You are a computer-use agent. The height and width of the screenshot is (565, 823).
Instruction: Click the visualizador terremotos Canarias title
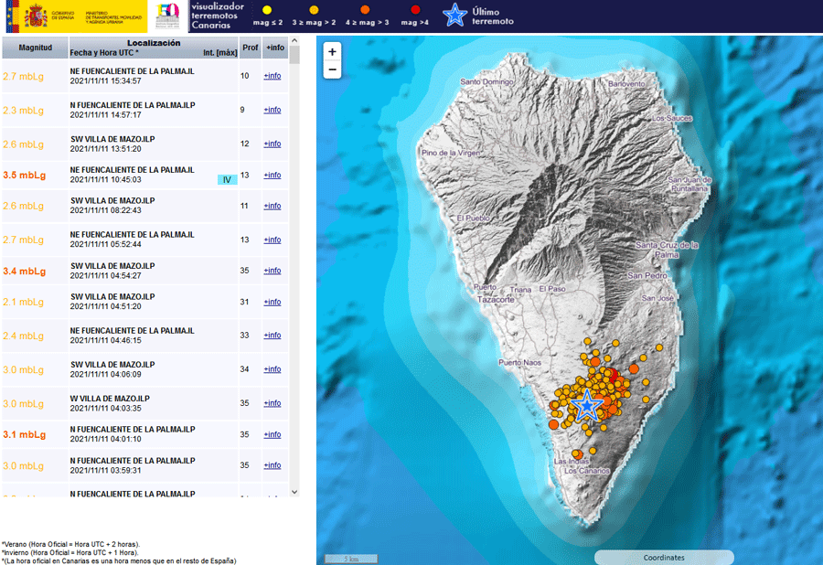pos(218,16)
